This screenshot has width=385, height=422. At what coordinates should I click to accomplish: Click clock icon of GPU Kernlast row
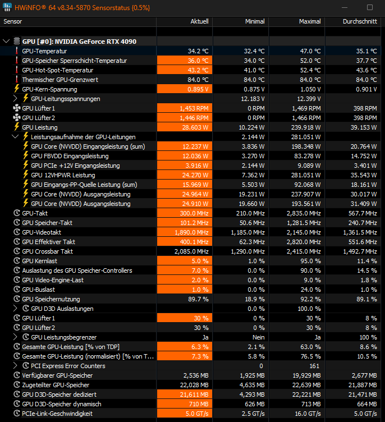[x=17, y=261]
